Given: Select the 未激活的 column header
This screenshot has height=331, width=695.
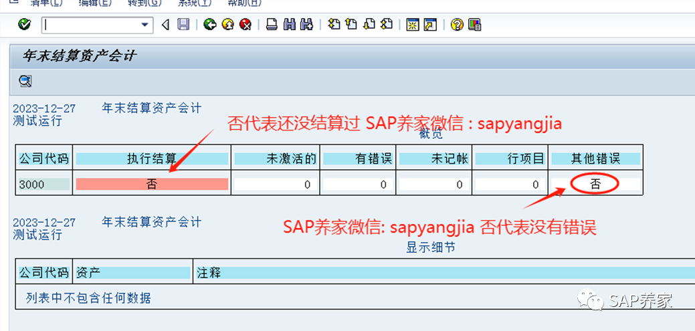Looking at the screenshot, I should (275, 159).
